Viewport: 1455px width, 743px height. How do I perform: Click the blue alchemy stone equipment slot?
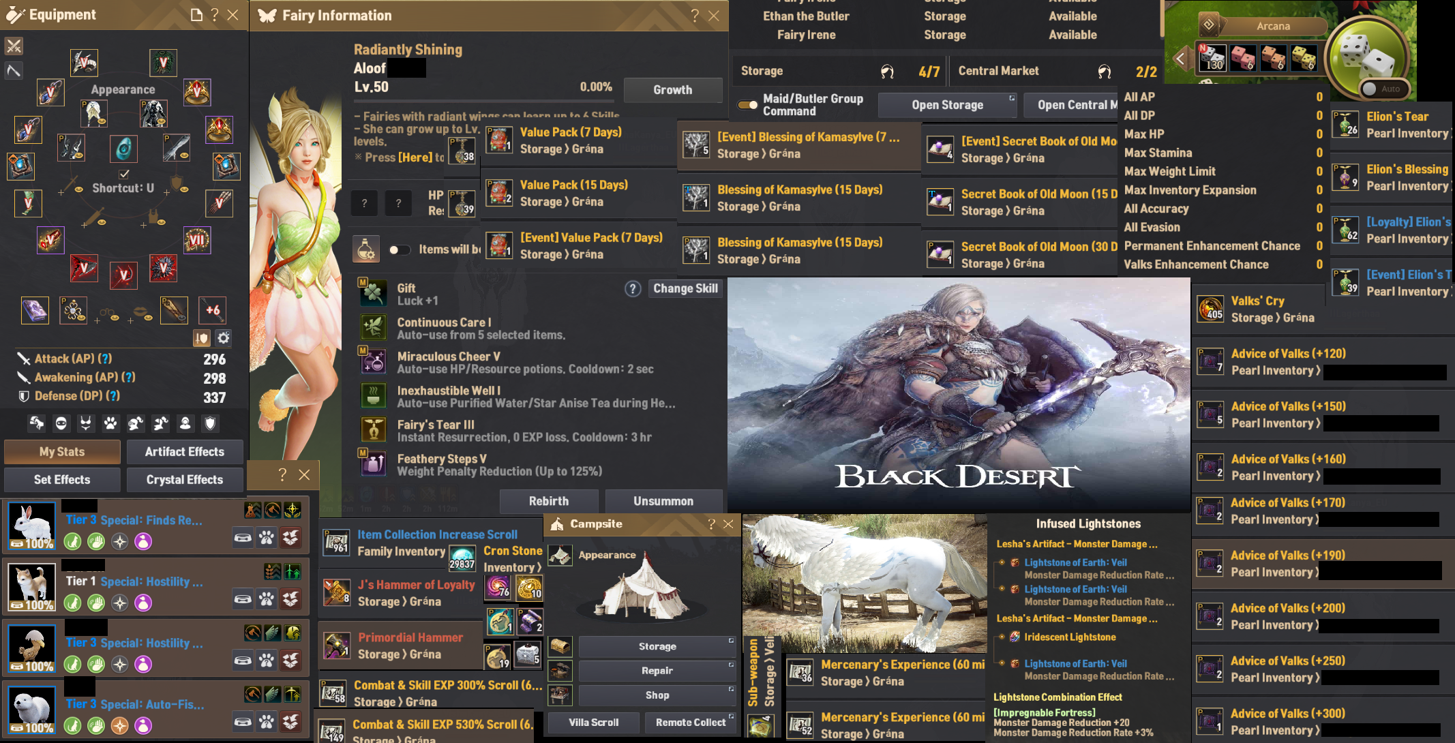point(124,148)
